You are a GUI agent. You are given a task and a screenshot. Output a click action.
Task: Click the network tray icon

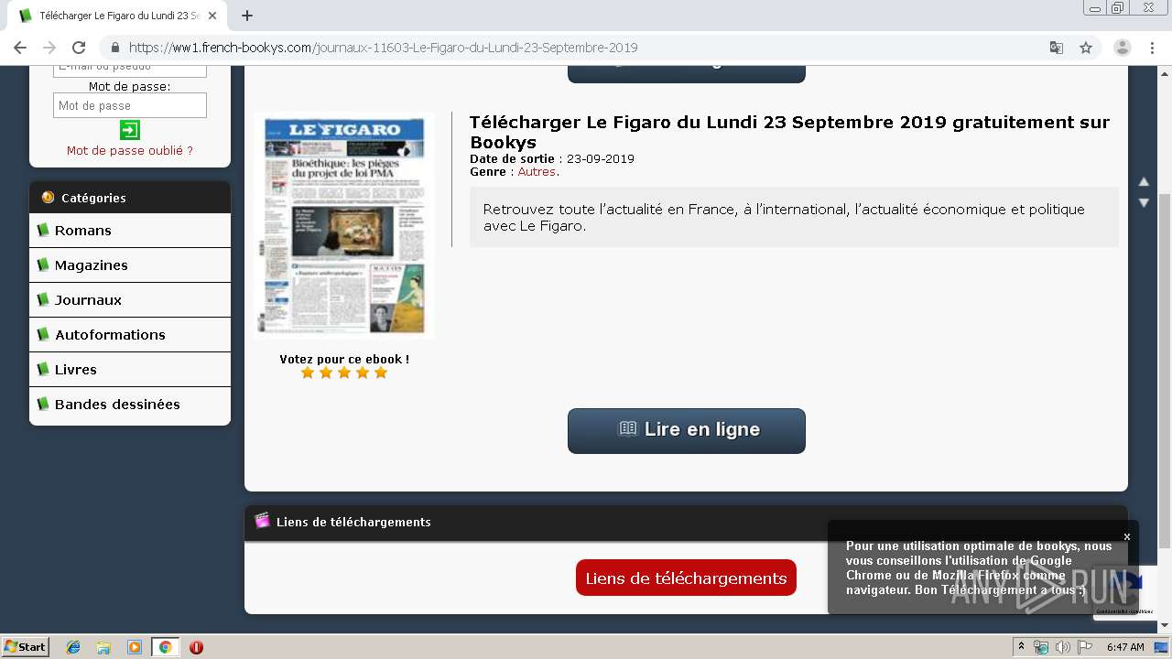point(1041,647)
